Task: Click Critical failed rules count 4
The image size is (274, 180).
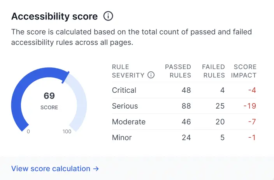Action: pyautogui.click(x=223, y=90)
